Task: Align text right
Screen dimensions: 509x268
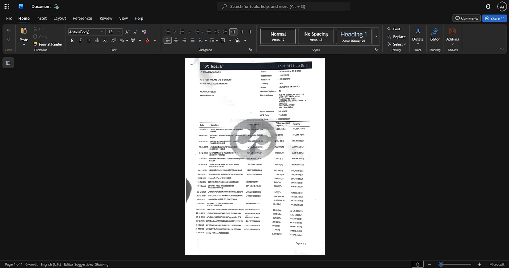Action: (x=184, y=40)
